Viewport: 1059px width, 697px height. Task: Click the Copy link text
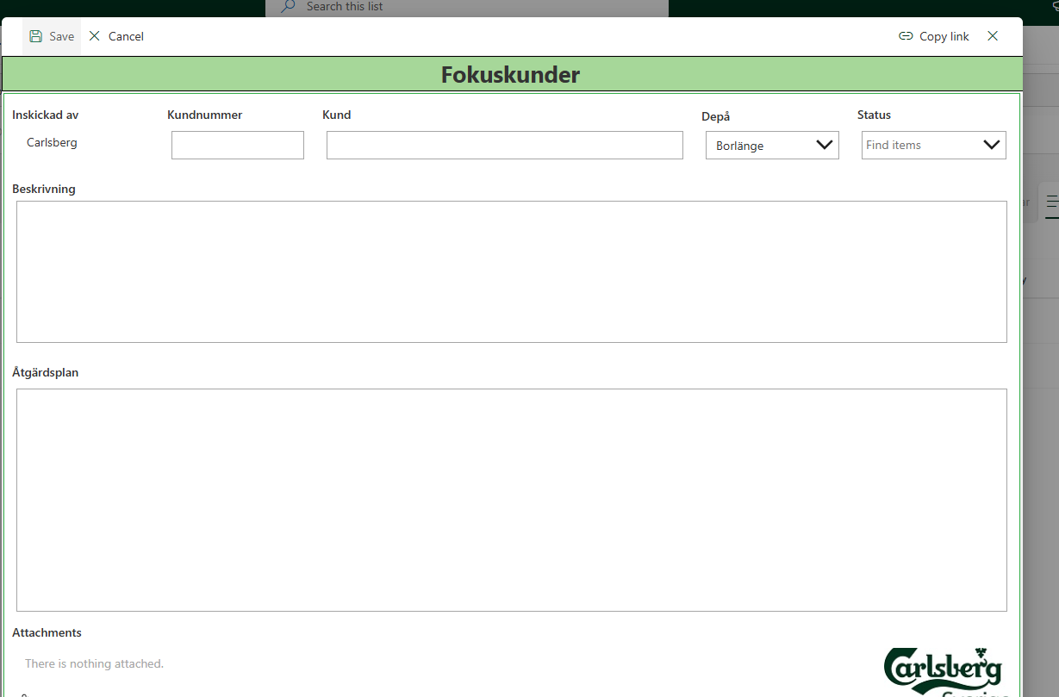944,36
